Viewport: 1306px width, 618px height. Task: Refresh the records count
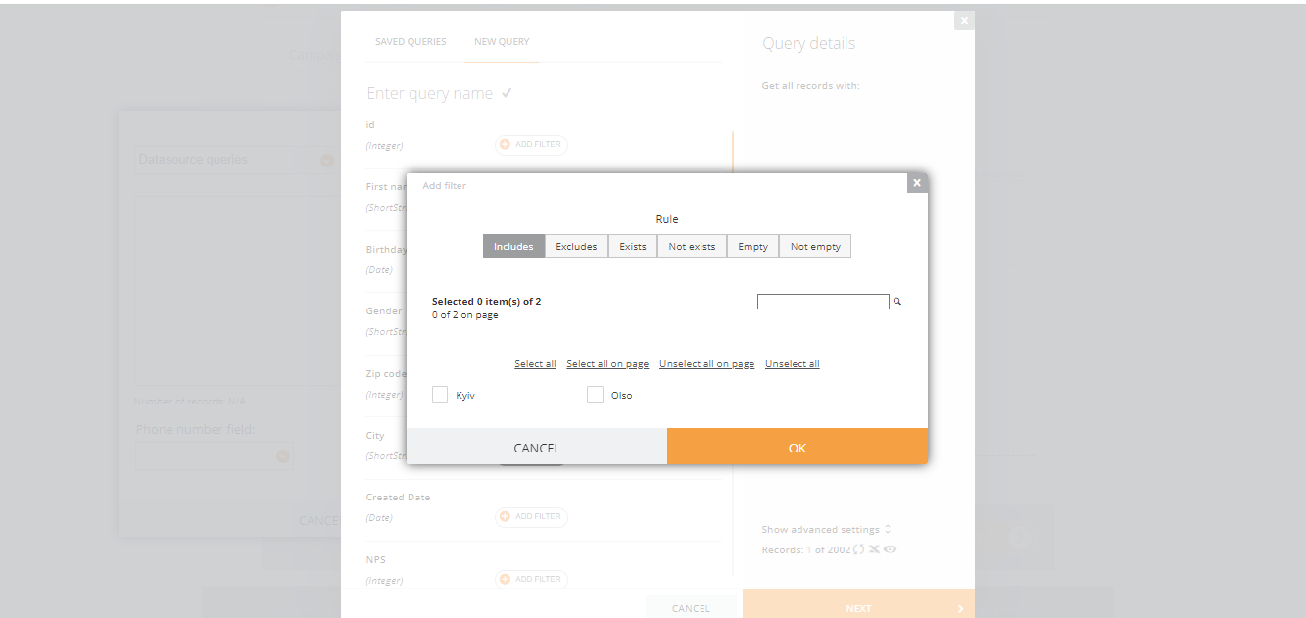click(x=858, y=549)
